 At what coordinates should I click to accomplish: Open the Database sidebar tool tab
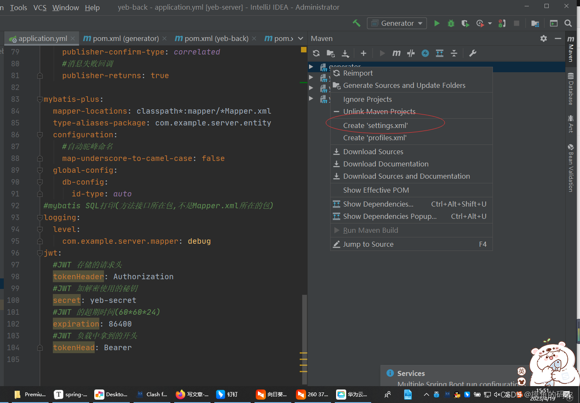(571, 89)
